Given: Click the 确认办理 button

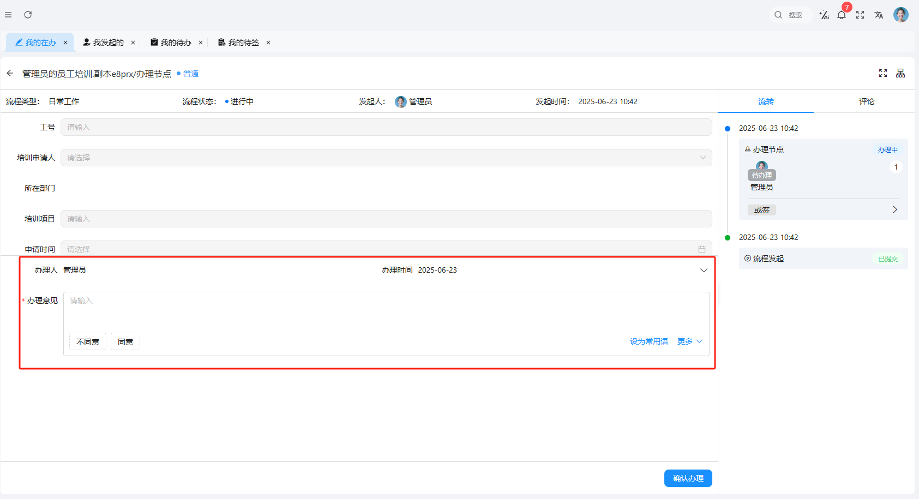Looking at the screenshot, I should 688,478.
